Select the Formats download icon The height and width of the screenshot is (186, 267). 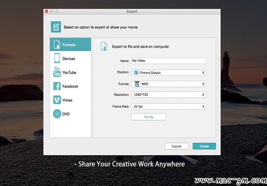point(57,44)
